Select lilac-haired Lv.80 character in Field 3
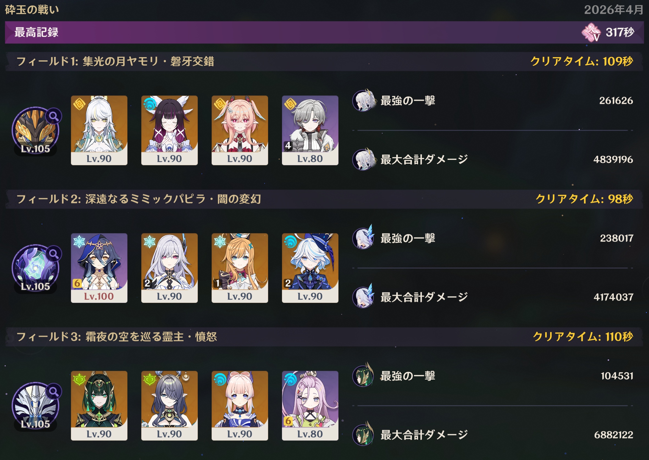The width and height of the screenshot is (649, 460). (310, 406)
